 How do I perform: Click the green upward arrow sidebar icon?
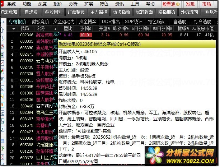[x=2, y=148]
